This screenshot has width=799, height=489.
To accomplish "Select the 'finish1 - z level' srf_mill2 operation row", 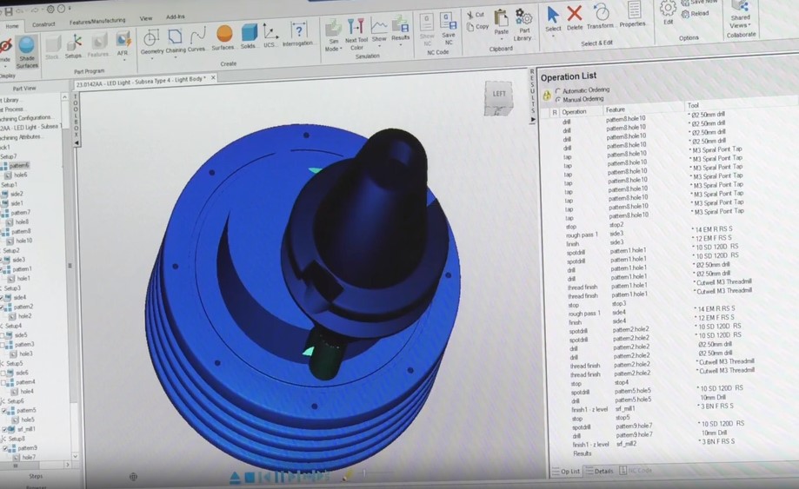I will pyautogui.click(x=654, y=443).
